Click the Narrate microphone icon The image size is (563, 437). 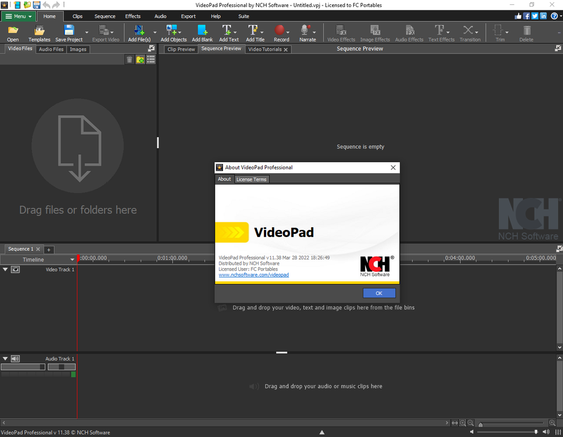(305, 31)
